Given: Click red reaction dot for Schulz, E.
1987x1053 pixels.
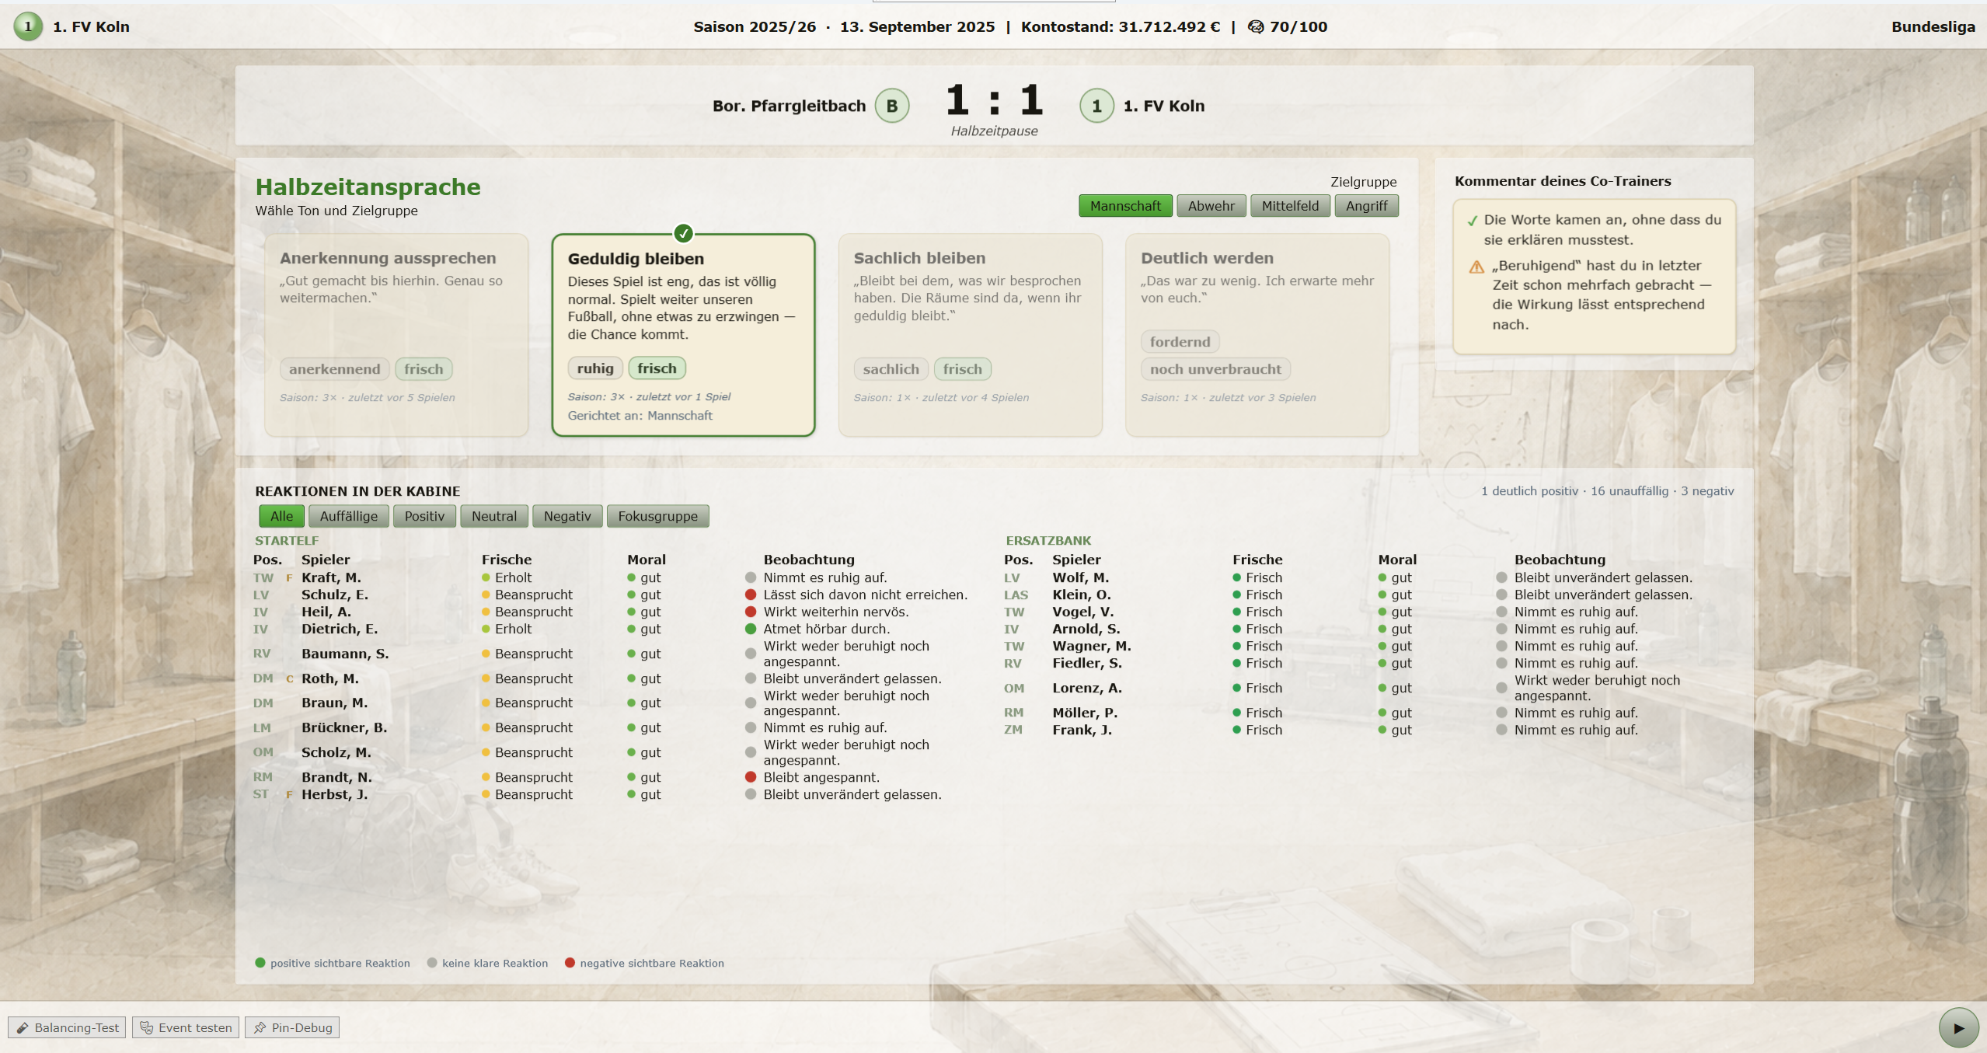Looking at the screenshot, I should (x=751, y=594).
